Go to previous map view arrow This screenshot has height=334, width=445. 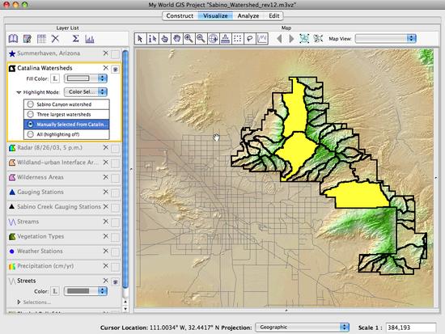point(280,39)
